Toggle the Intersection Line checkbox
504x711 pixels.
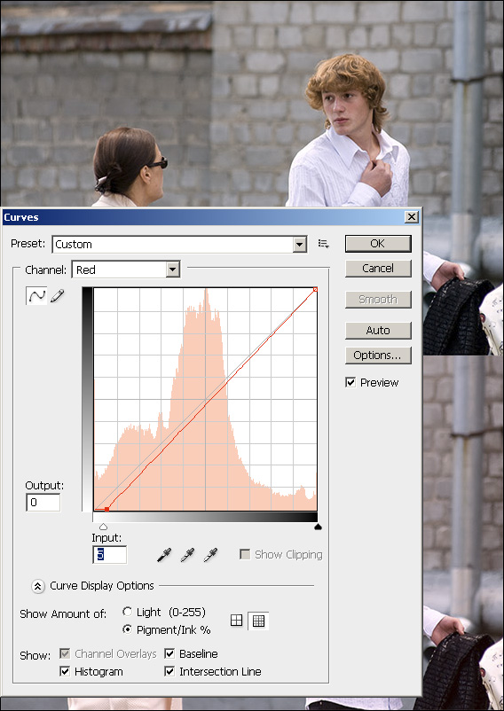pos(169,671)
